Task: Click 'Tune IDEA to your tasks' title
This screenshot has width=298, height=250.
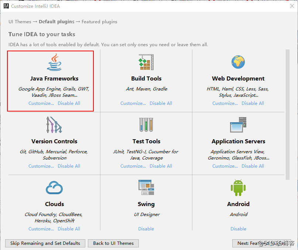Action: [42, 34]
